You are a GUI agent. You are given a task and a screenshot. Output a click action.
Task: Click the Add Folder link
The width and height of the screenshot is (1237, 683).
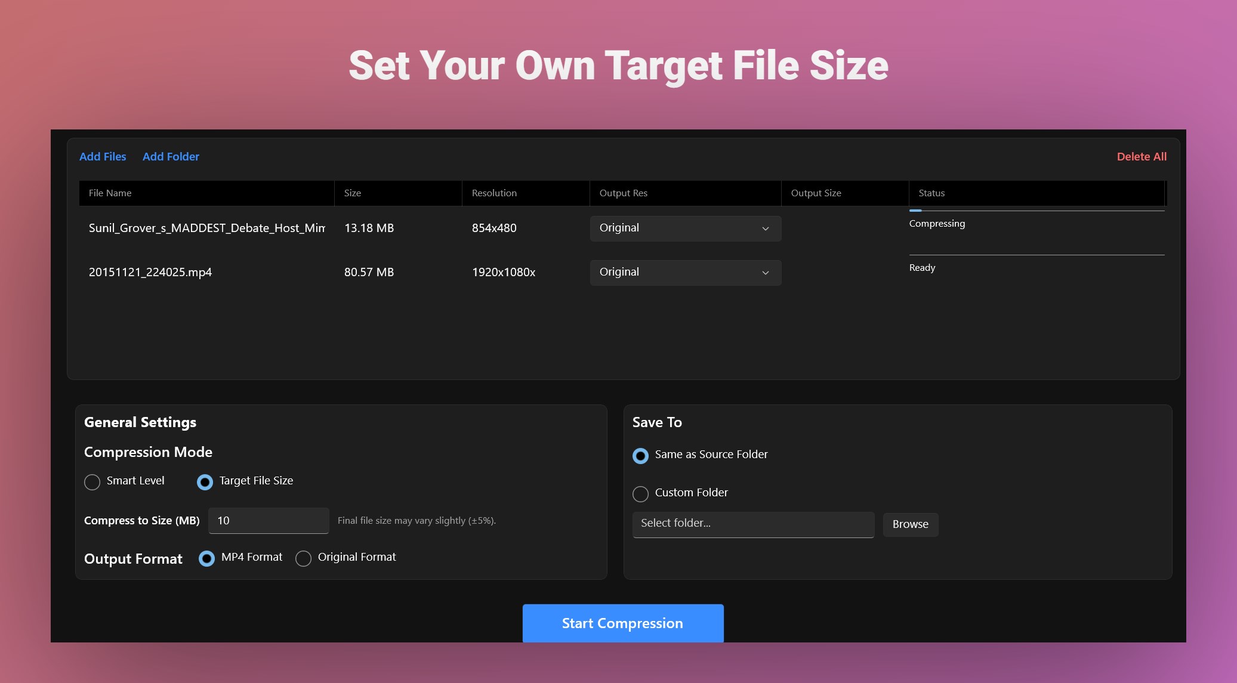coord(171,156)
